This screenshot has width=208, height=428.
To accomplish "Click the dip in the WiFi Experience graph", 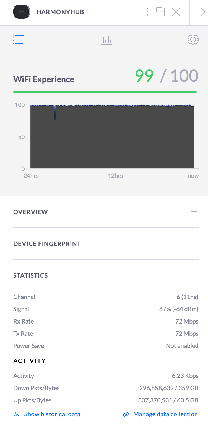I will click(x=55, y=115).
